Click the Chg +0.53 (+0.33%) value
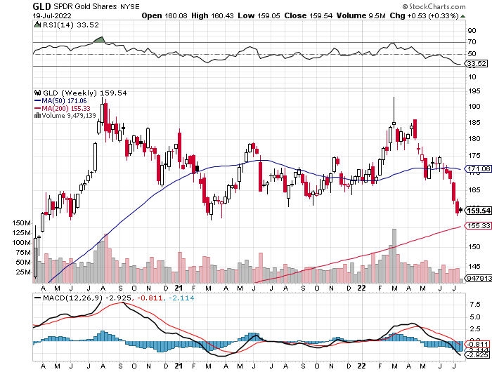 click(425, 15)
